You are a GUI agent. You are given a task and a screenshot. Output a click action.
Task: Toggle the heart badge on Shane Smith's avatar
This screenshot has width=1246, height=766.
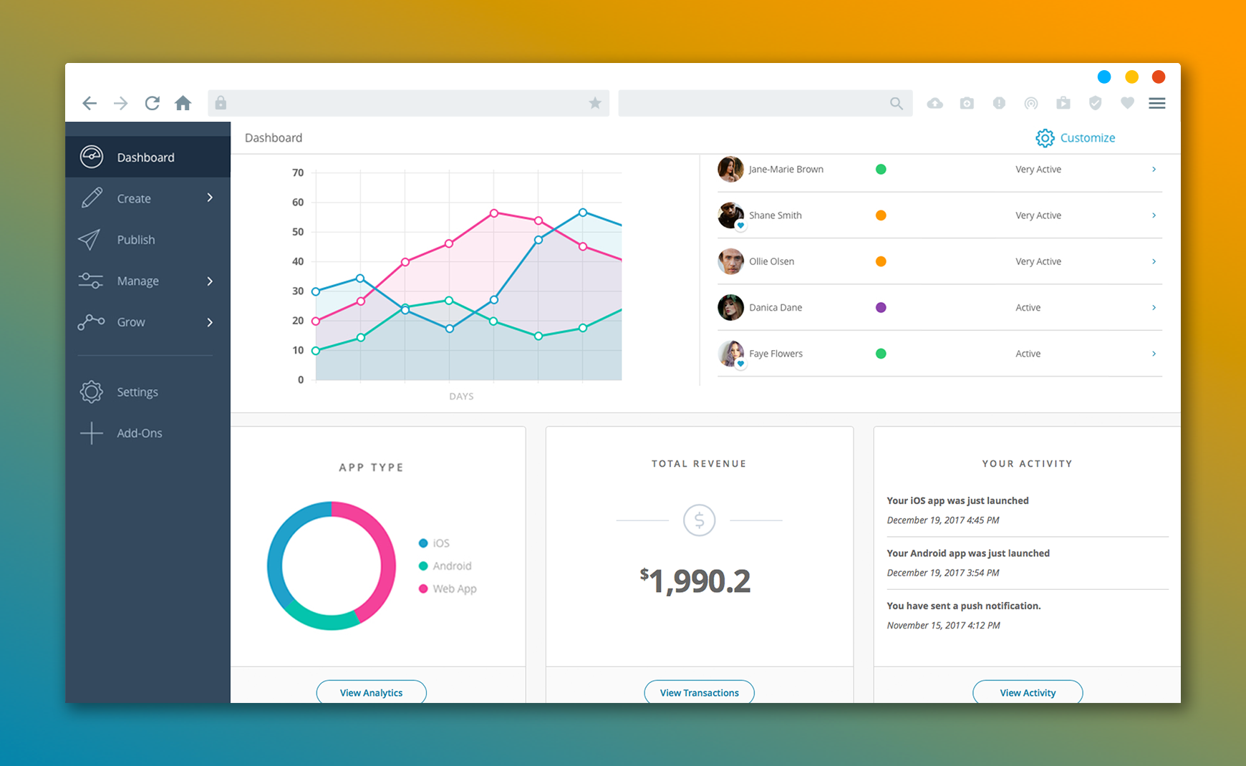tap(739, 225)
